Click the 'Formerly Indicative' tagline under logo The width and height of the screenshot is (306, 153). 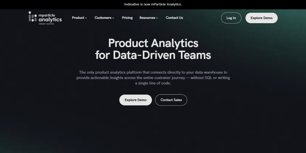coord(46,24)
